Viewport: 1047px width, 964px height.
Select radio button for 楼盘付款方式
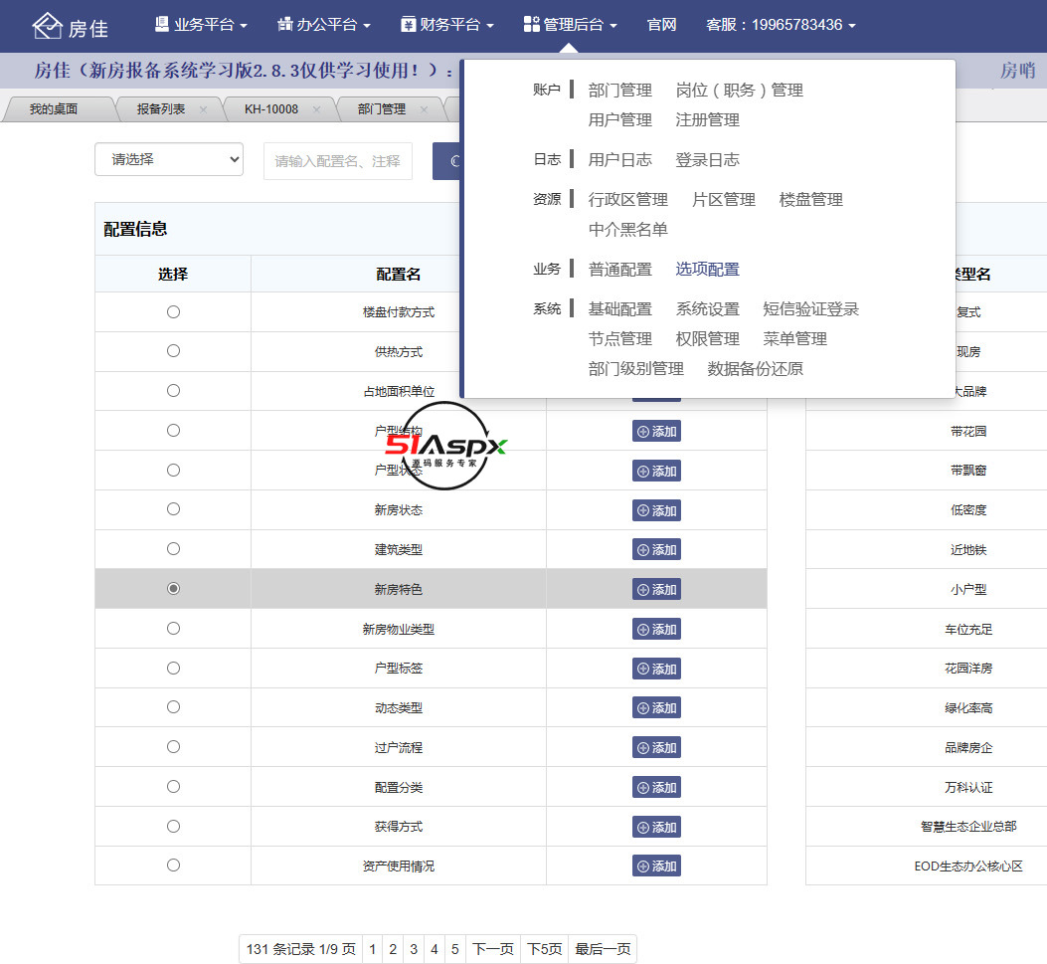[174, 312]
